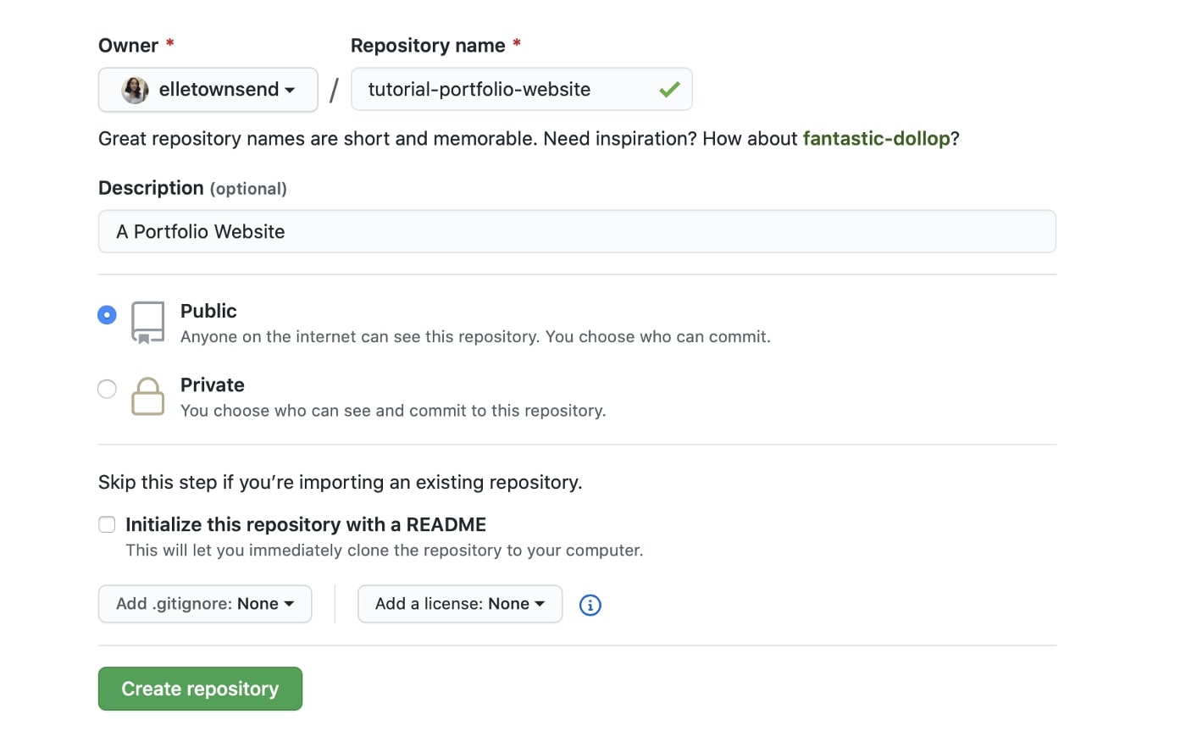Open the Add .gitignore: None dropdown
The image size is (1186, 753).
click(204, 604)
